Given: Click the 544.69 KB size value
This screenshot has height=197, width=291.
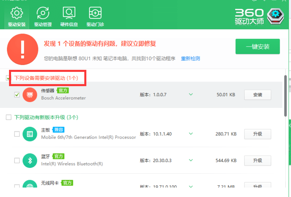Looking at the screenshot, I should coord(226,160).
